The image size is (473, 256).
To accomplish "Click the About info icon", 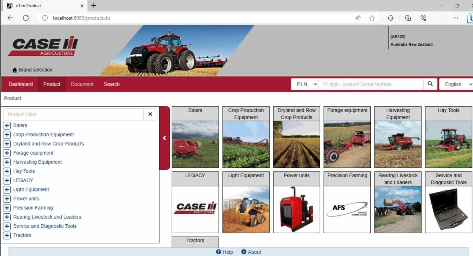I will click(244, 252).
